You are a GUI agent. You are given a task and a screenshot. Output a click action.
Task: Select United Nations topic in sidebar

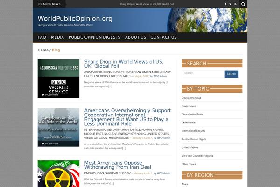(x=190, y=147)
